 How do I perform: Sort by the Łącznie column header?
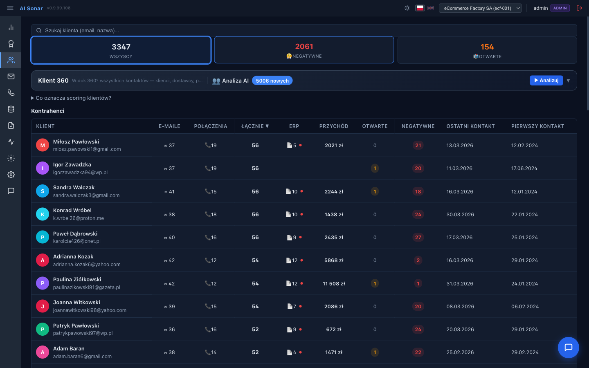click(255, 126)
